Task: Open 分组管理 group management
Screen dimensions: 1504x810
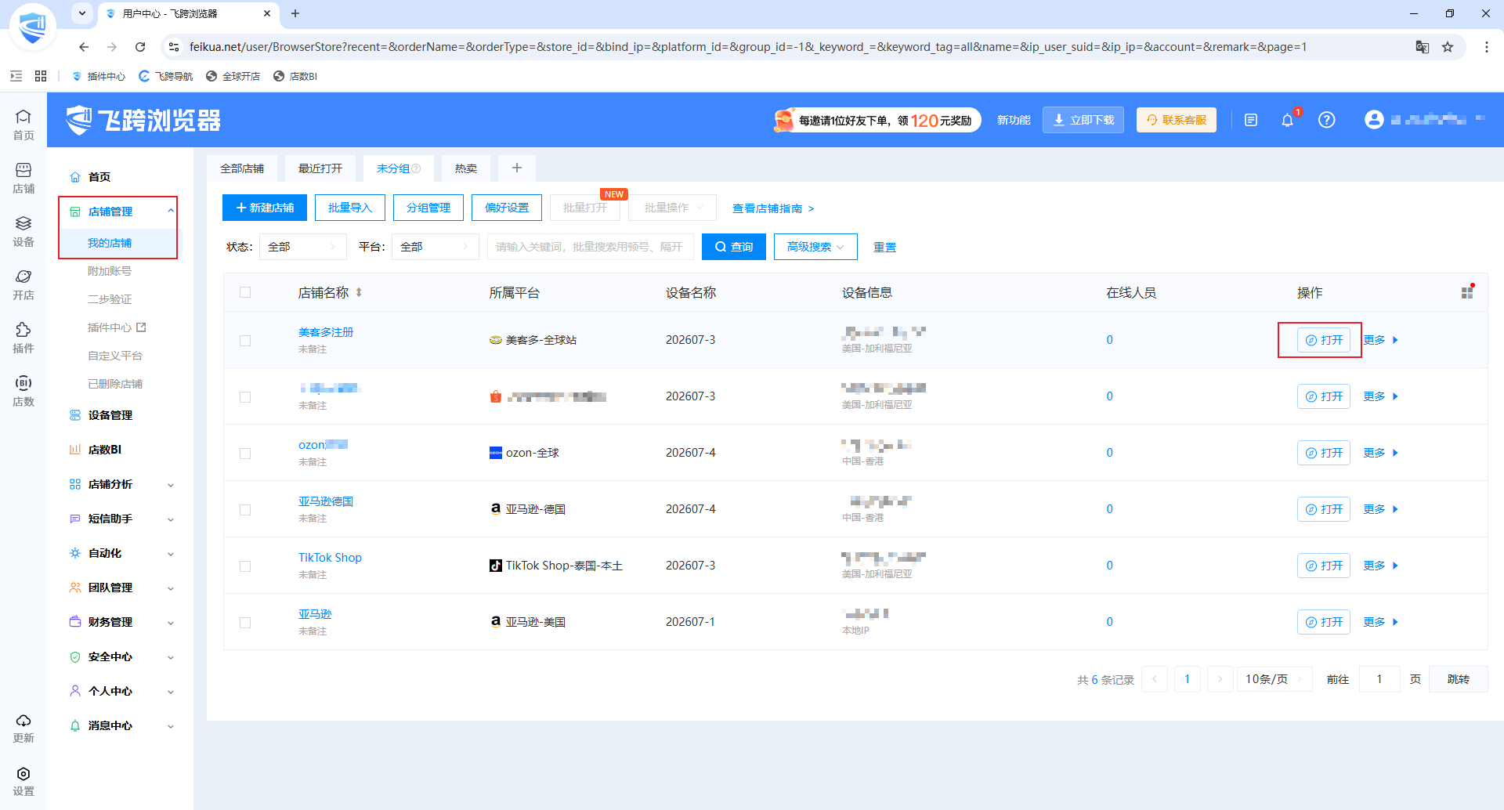Action: tap(428, 208)
